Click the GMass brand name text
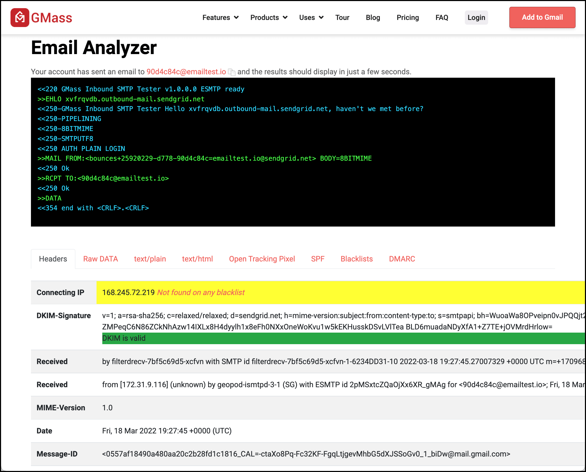This screenshot has width=586, height=472. [52, 18]
